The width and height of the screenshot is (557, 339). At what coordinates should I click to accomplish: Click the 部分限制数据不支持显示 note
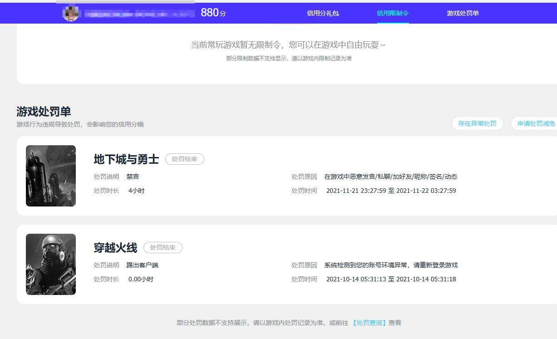pyautogui.click(x=289, y=59)
